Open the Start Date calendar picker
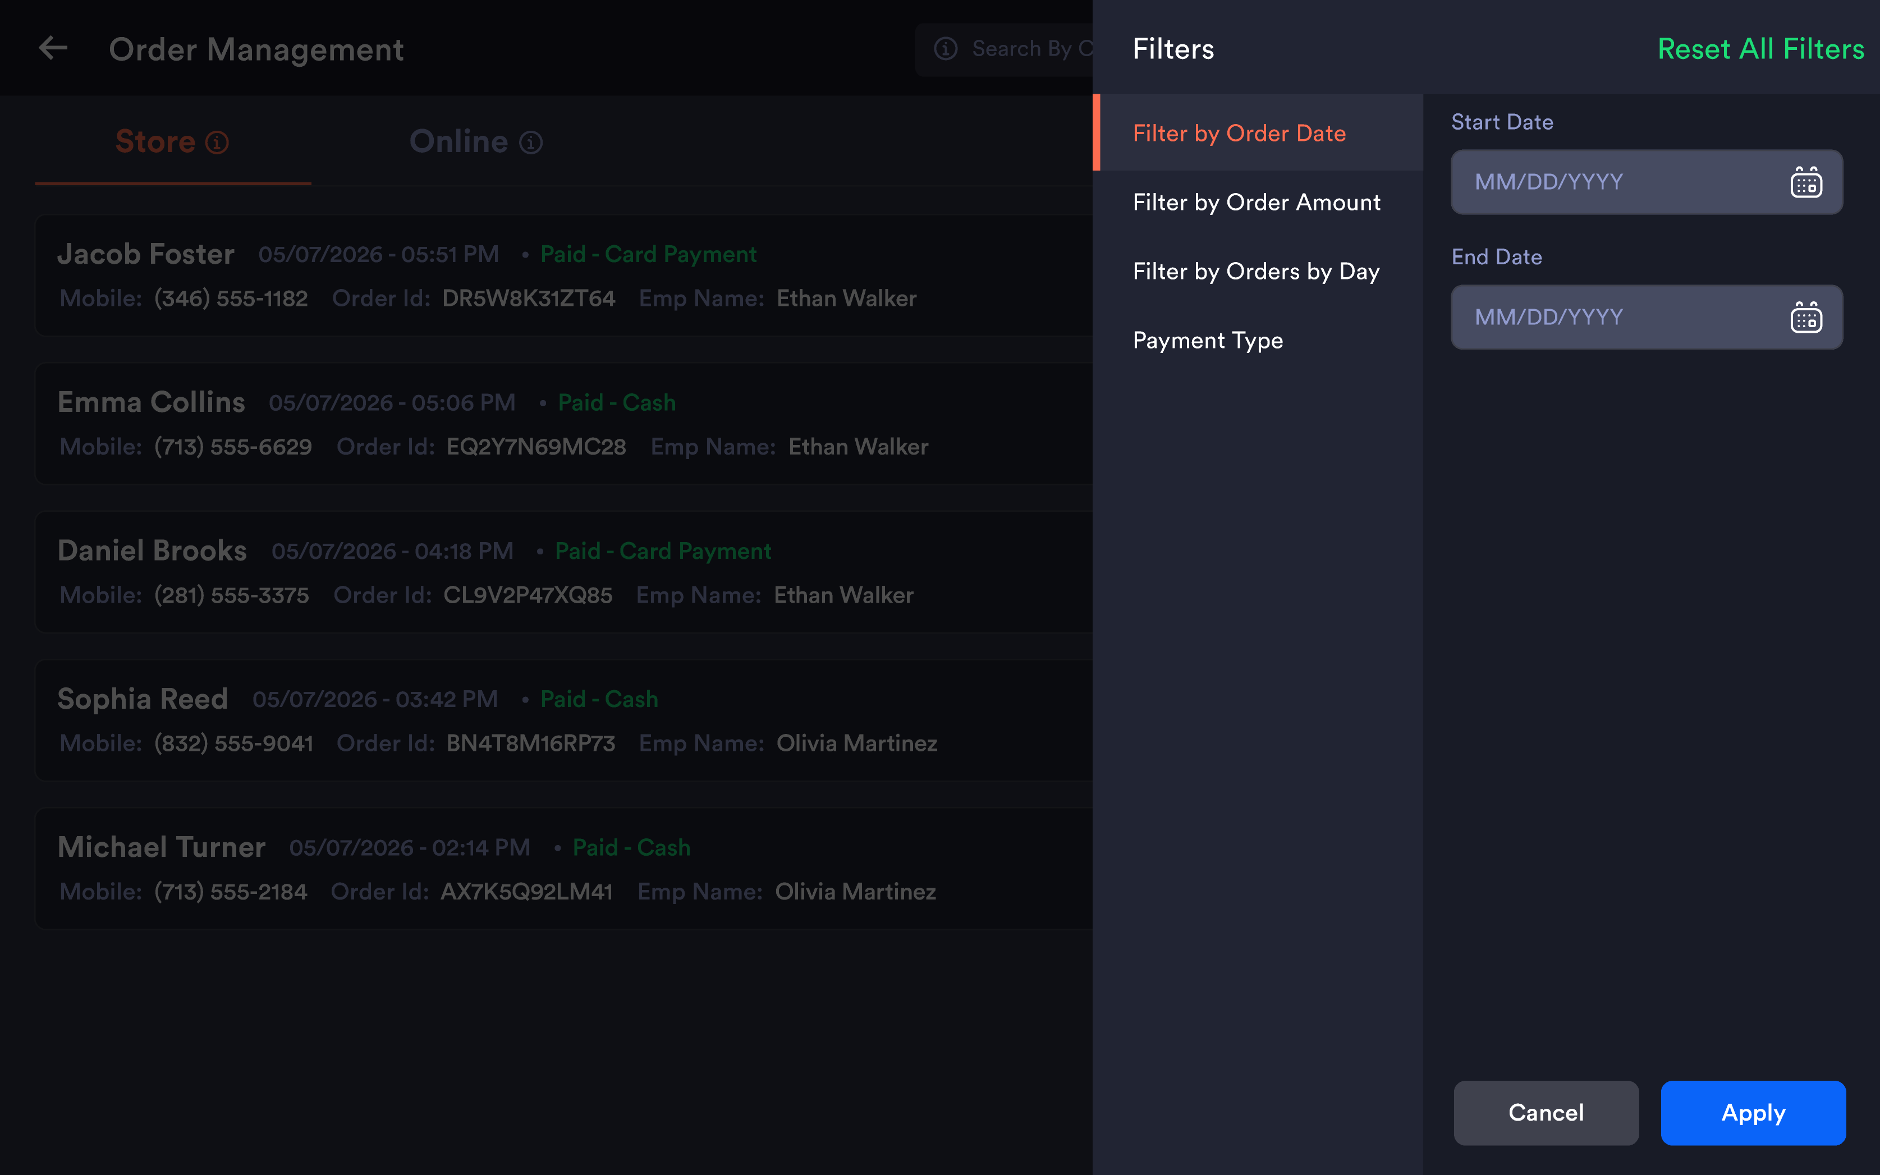 coord(1806,182)
